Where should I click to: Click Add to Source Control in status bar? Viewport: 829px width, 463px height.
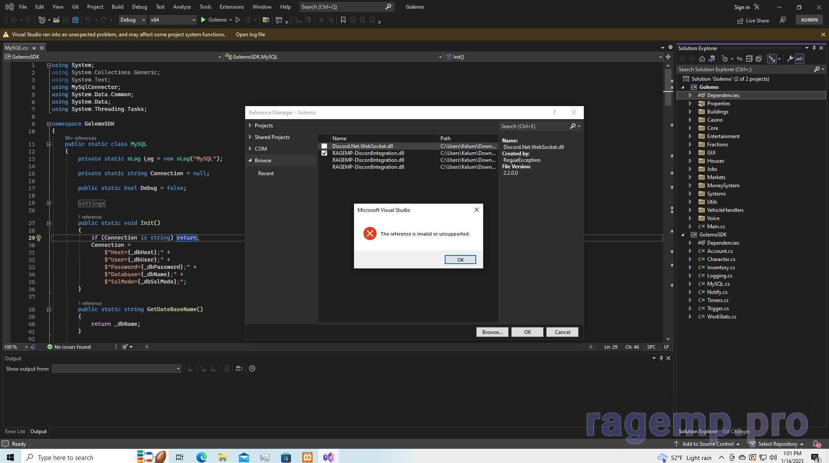click(x=707, y=444)
